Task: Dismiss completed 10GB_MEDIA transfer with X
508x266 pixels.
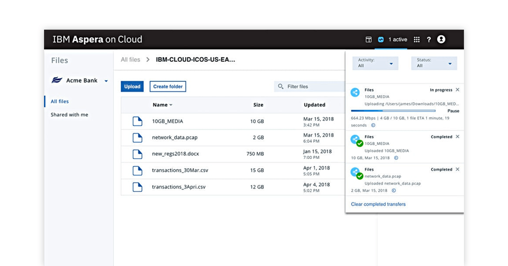Action: click(x=457, y=137)
